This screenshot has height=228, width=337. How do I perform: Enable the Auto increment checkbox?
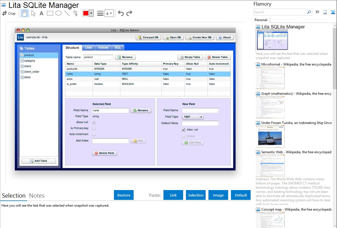94,134
